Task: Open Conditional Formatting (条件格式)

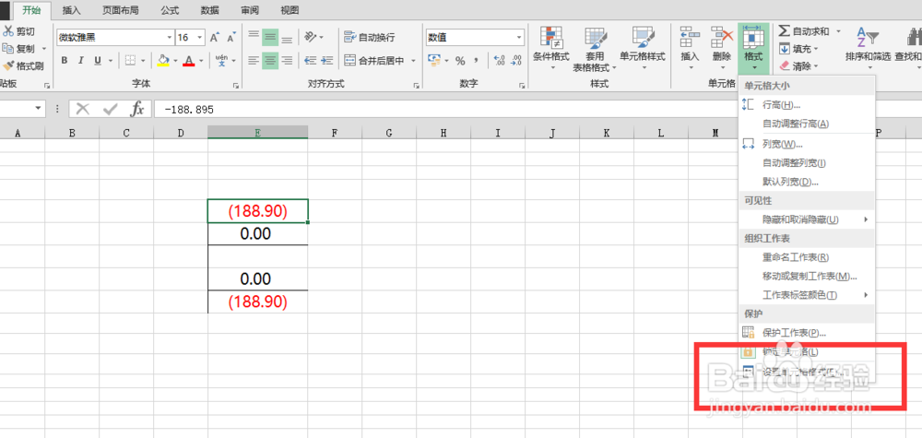Action: 551,47
